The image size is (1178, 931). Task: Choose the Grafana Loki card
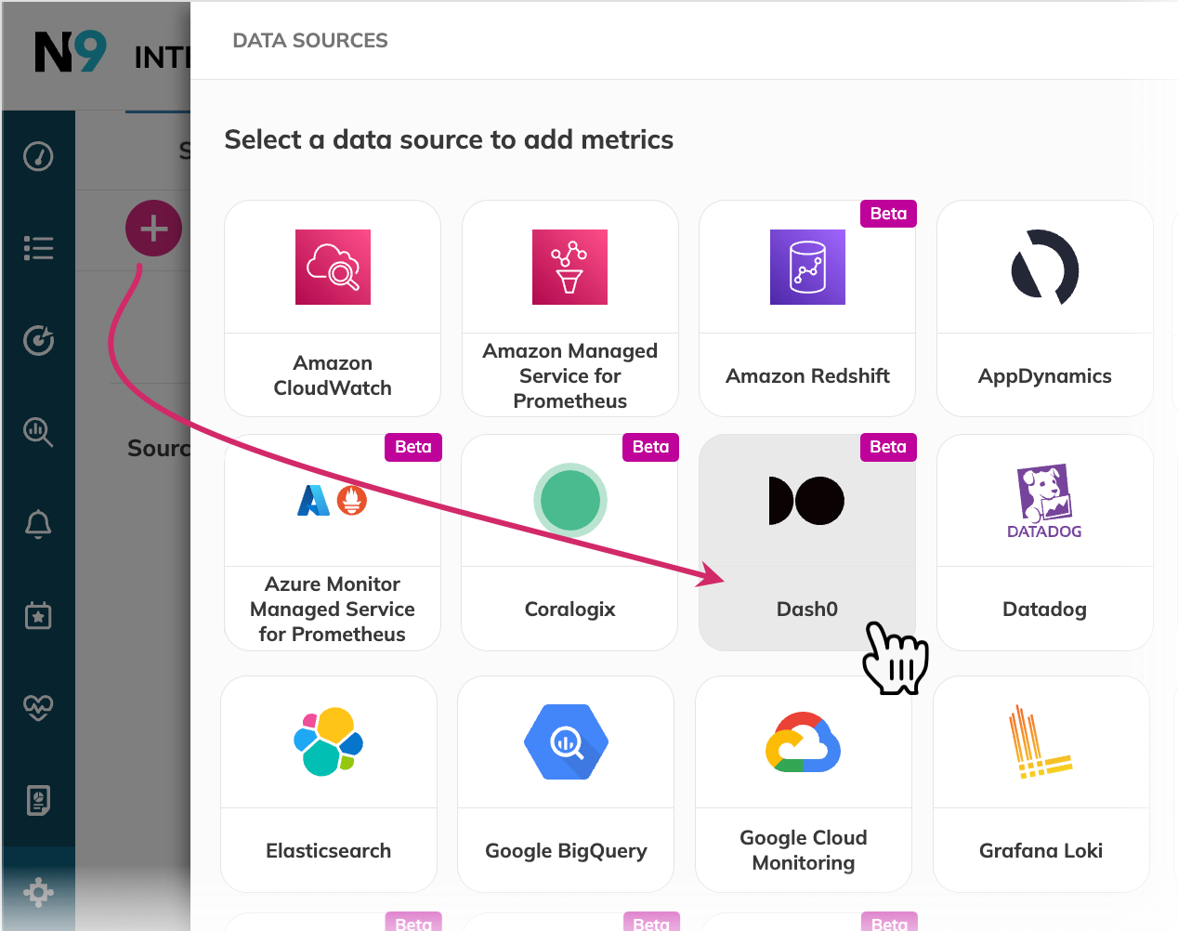coord(1041,784)
